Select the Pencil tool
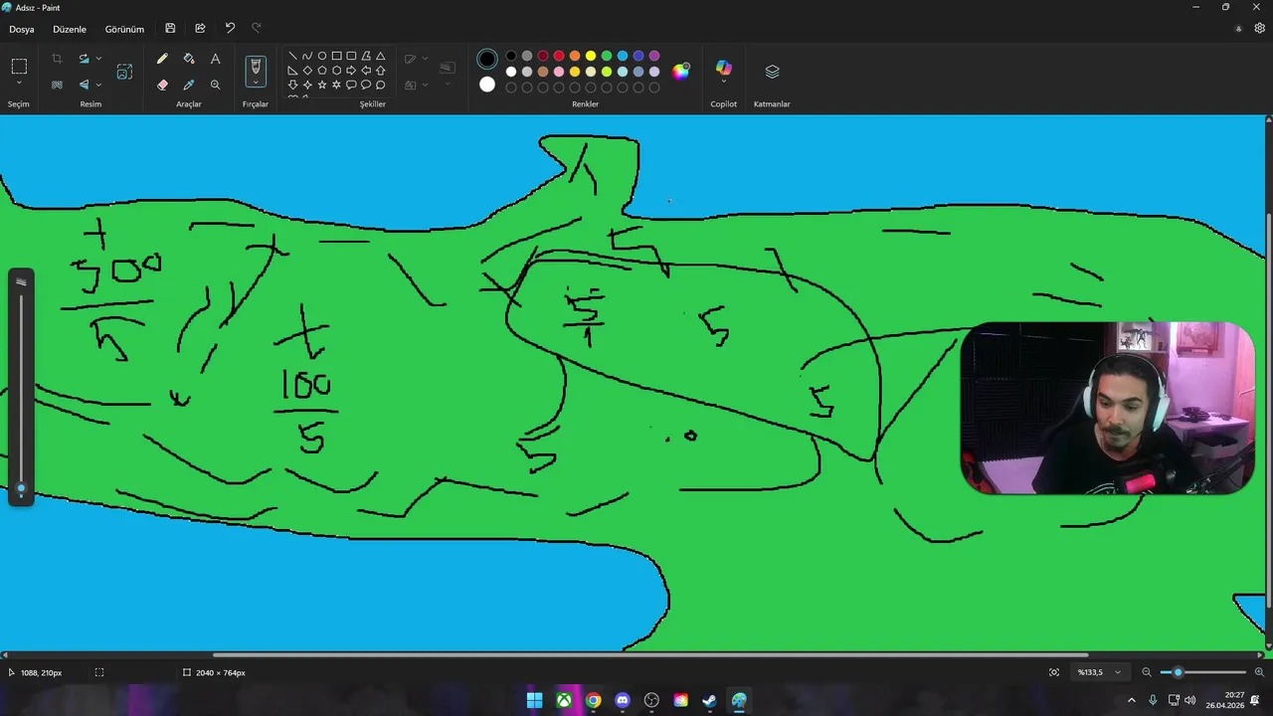1273x716 pixels. click(x=162, y=59)
